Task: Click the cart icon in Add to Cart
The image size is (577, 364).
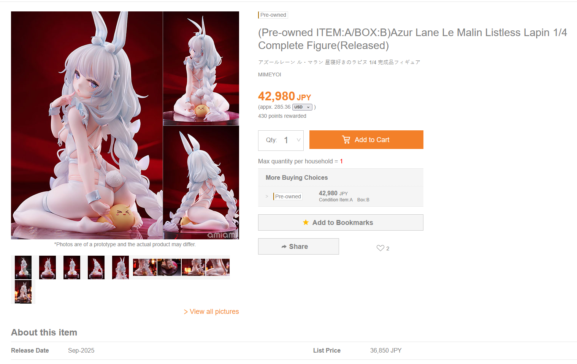Action: coord(346,140)
